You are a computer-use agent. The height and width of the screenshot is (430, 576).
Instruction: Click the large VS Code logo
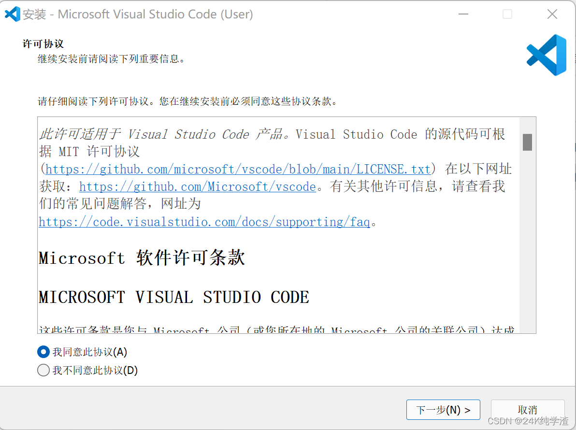[547, 55]
